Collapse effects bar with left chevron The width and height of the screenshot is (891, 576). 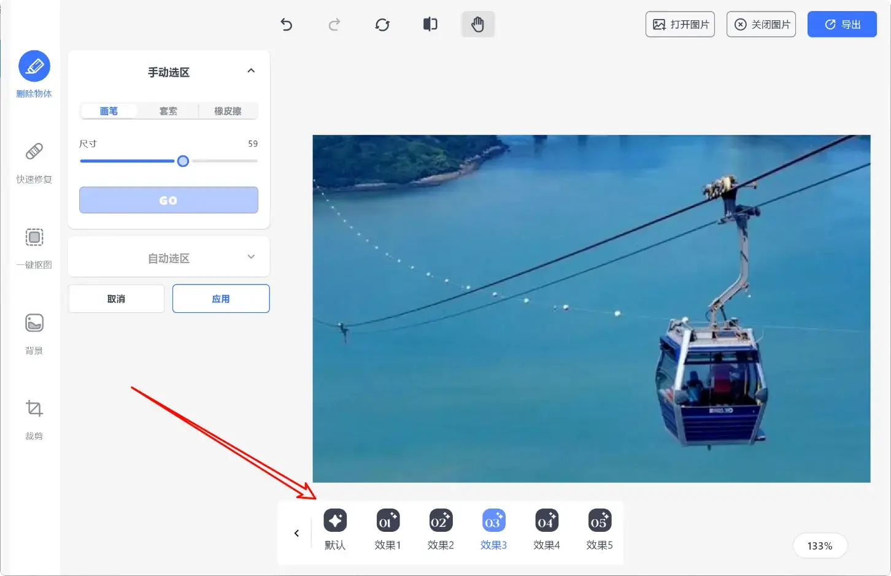pyautogui.click(x=296, y=533)
